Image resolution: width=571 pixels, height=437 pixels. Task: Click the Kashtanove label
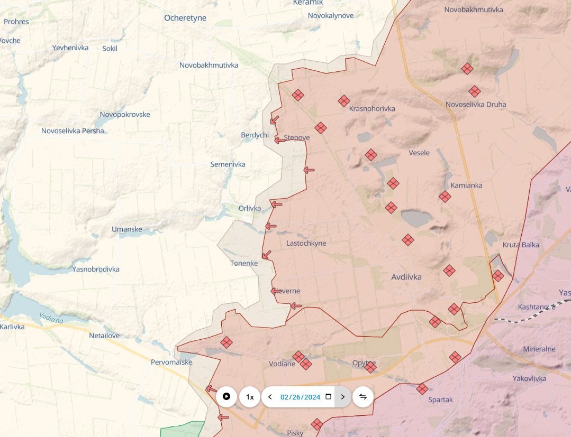click(x=537, y=307)
